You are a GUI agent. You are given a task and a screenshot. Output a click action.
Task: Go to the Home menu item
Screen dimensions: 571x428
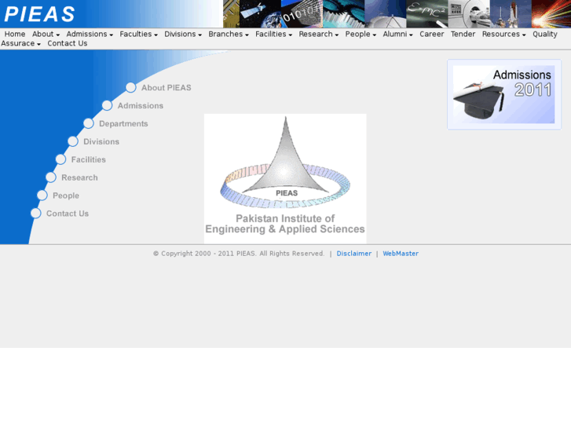(15, 34)
